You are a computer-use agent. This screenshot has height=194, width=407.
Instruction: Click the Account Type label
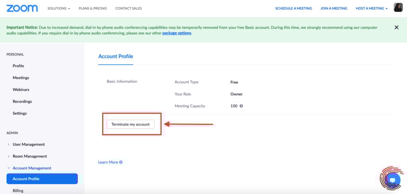point(186,82)
